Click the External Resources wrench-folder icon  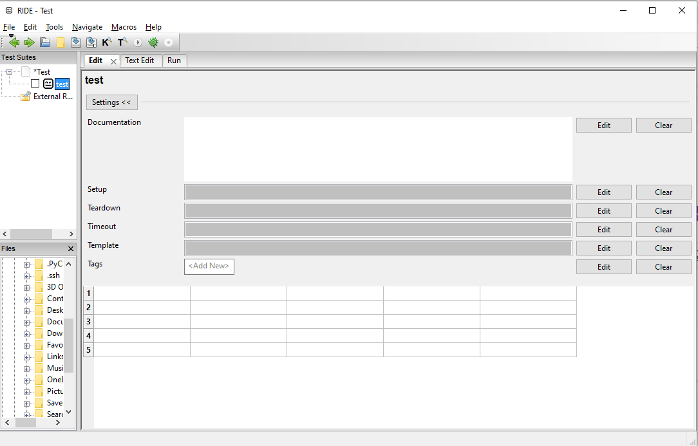tap(26, 96)
